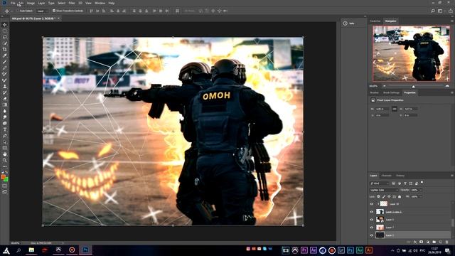This screenshot has height=256, width=455.
Task: Switch to the Properties tab
Action: [x=409, y=92]
